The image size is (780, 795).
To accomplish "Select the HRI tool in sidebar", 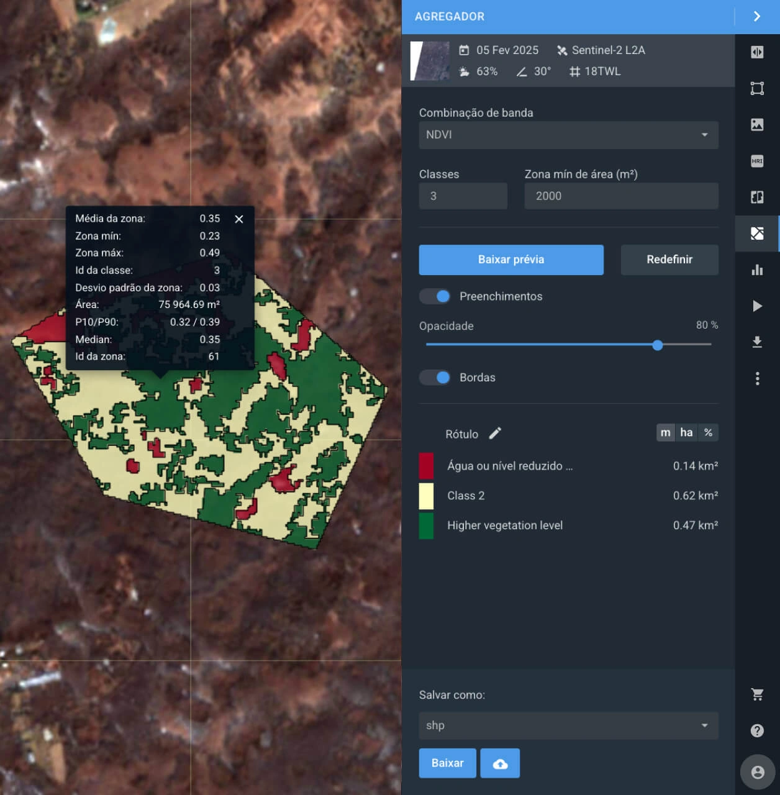I will (758, 161).
